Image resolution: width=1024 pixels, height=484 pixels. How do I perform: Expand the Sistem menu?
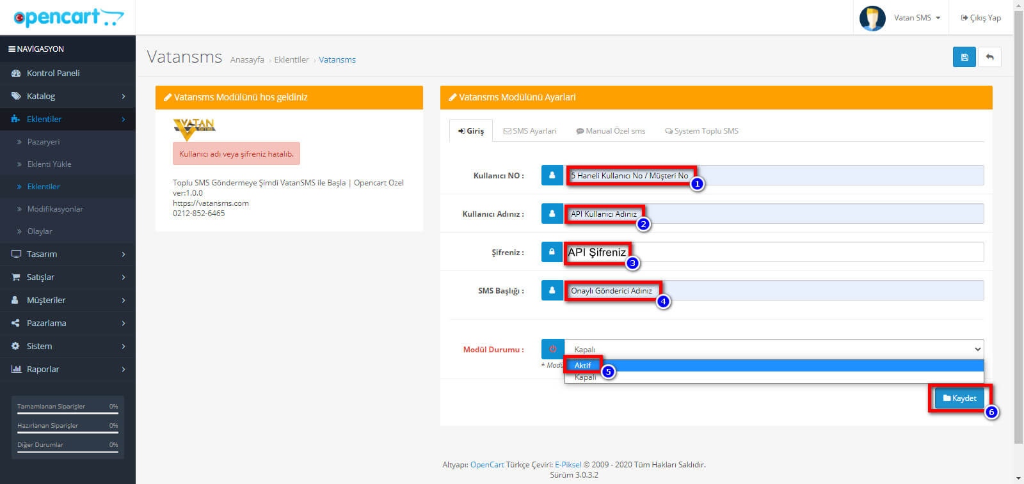(68, 346)
